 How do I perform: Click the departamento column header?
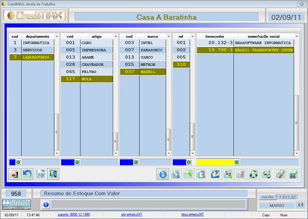coord(38,36)
